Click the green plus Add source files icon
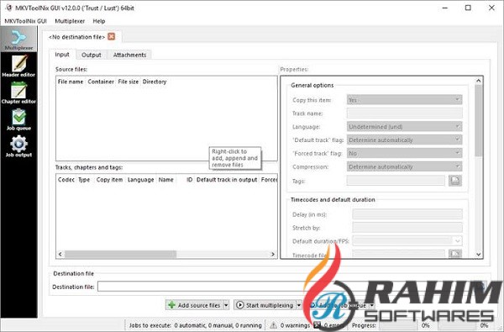504x332 pixels. tap(172, 305)
